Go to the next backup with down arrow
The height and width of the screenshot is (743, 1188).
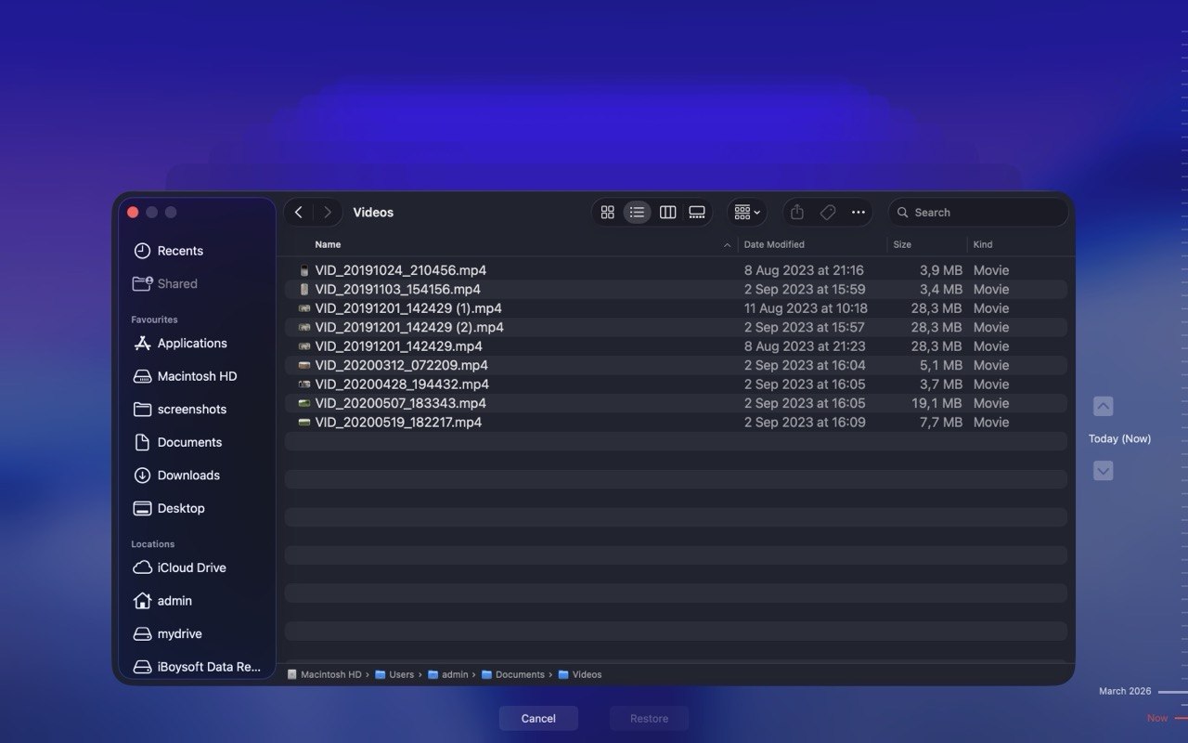pos(1103,471)
